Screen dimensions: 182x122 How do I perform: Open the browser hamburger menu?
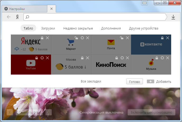(144, 3)
